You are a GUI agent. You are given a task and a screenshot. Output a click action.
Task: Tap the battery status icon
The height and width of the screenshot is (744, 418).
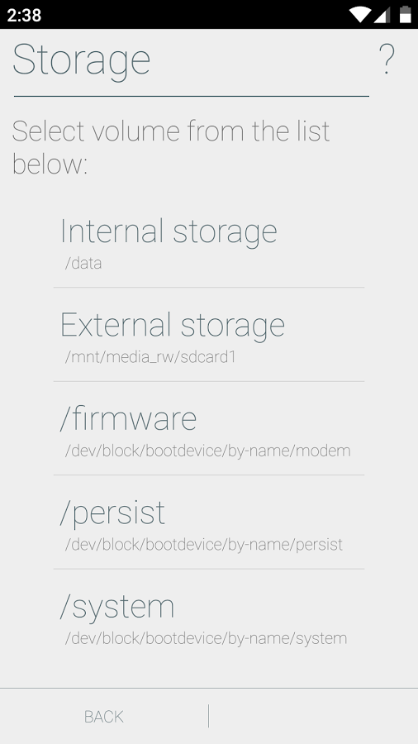[406, 15]
